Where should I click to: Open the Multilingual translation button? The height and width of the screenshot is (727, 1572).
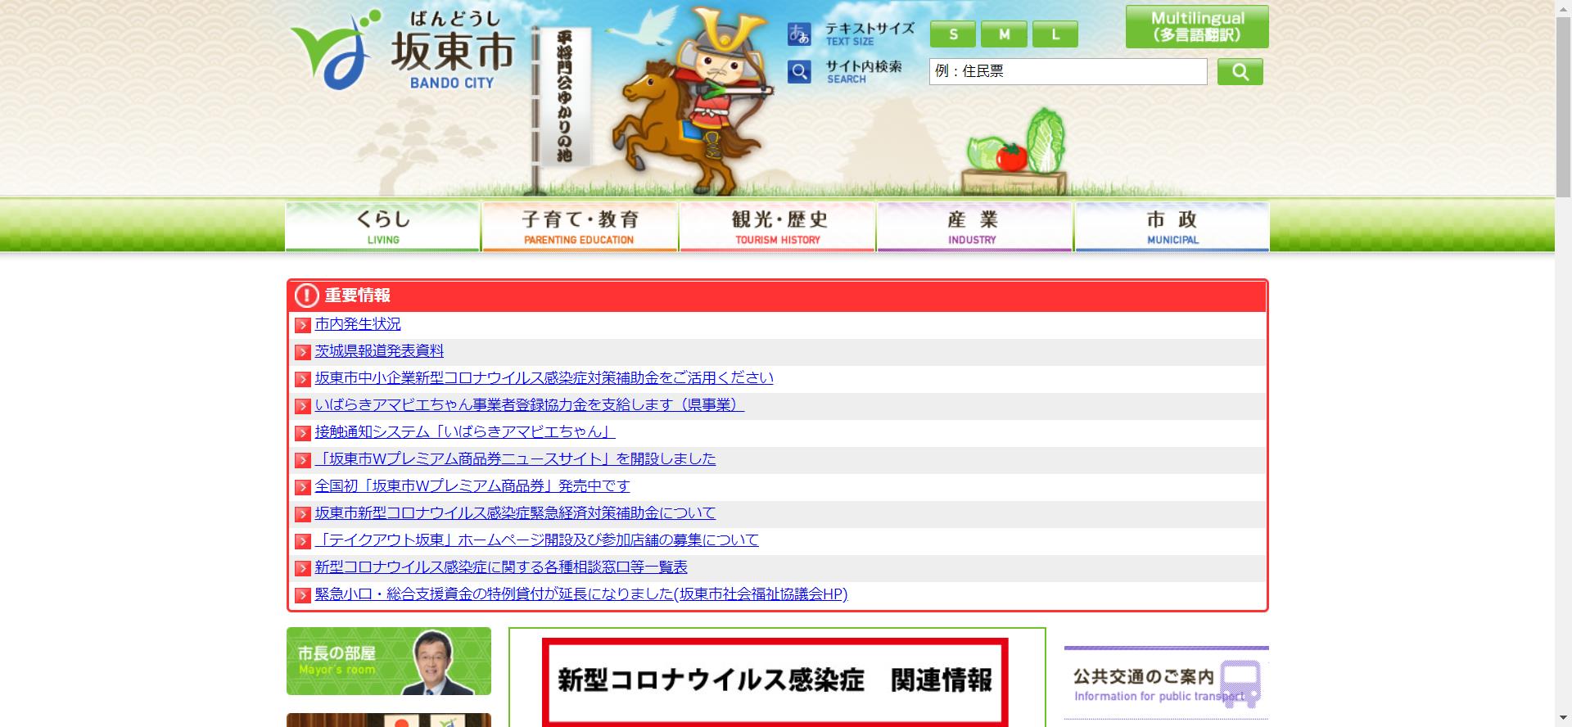click(1197, 27)
